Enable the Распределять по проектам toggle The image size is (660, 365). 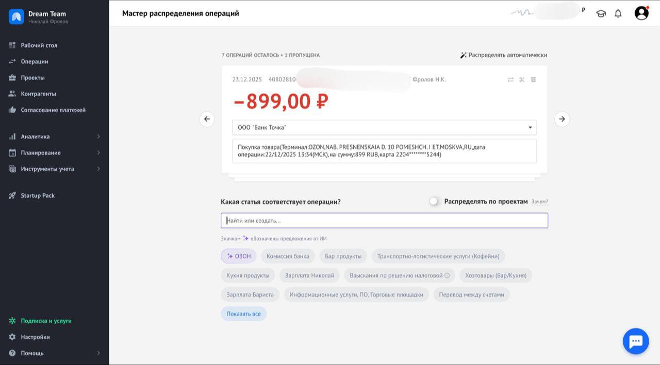[435, 201]
